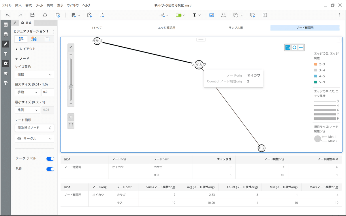346x216 pixels.
Task: Toggle line edges-only display icon
Action: tap(301, 48)
